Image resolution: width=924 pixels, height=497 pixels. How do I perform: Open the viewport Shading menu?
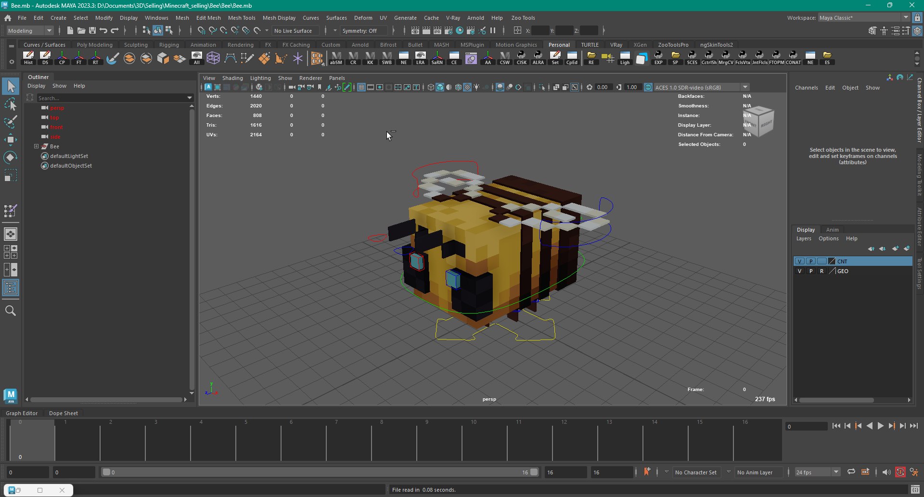coord(232,78)
